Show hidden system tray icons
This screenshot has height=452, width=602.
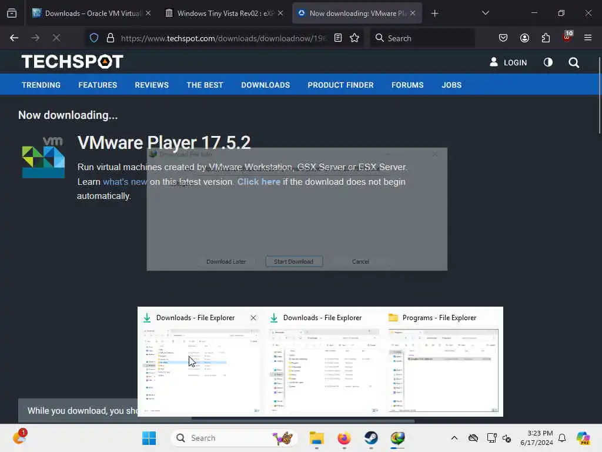454,438
